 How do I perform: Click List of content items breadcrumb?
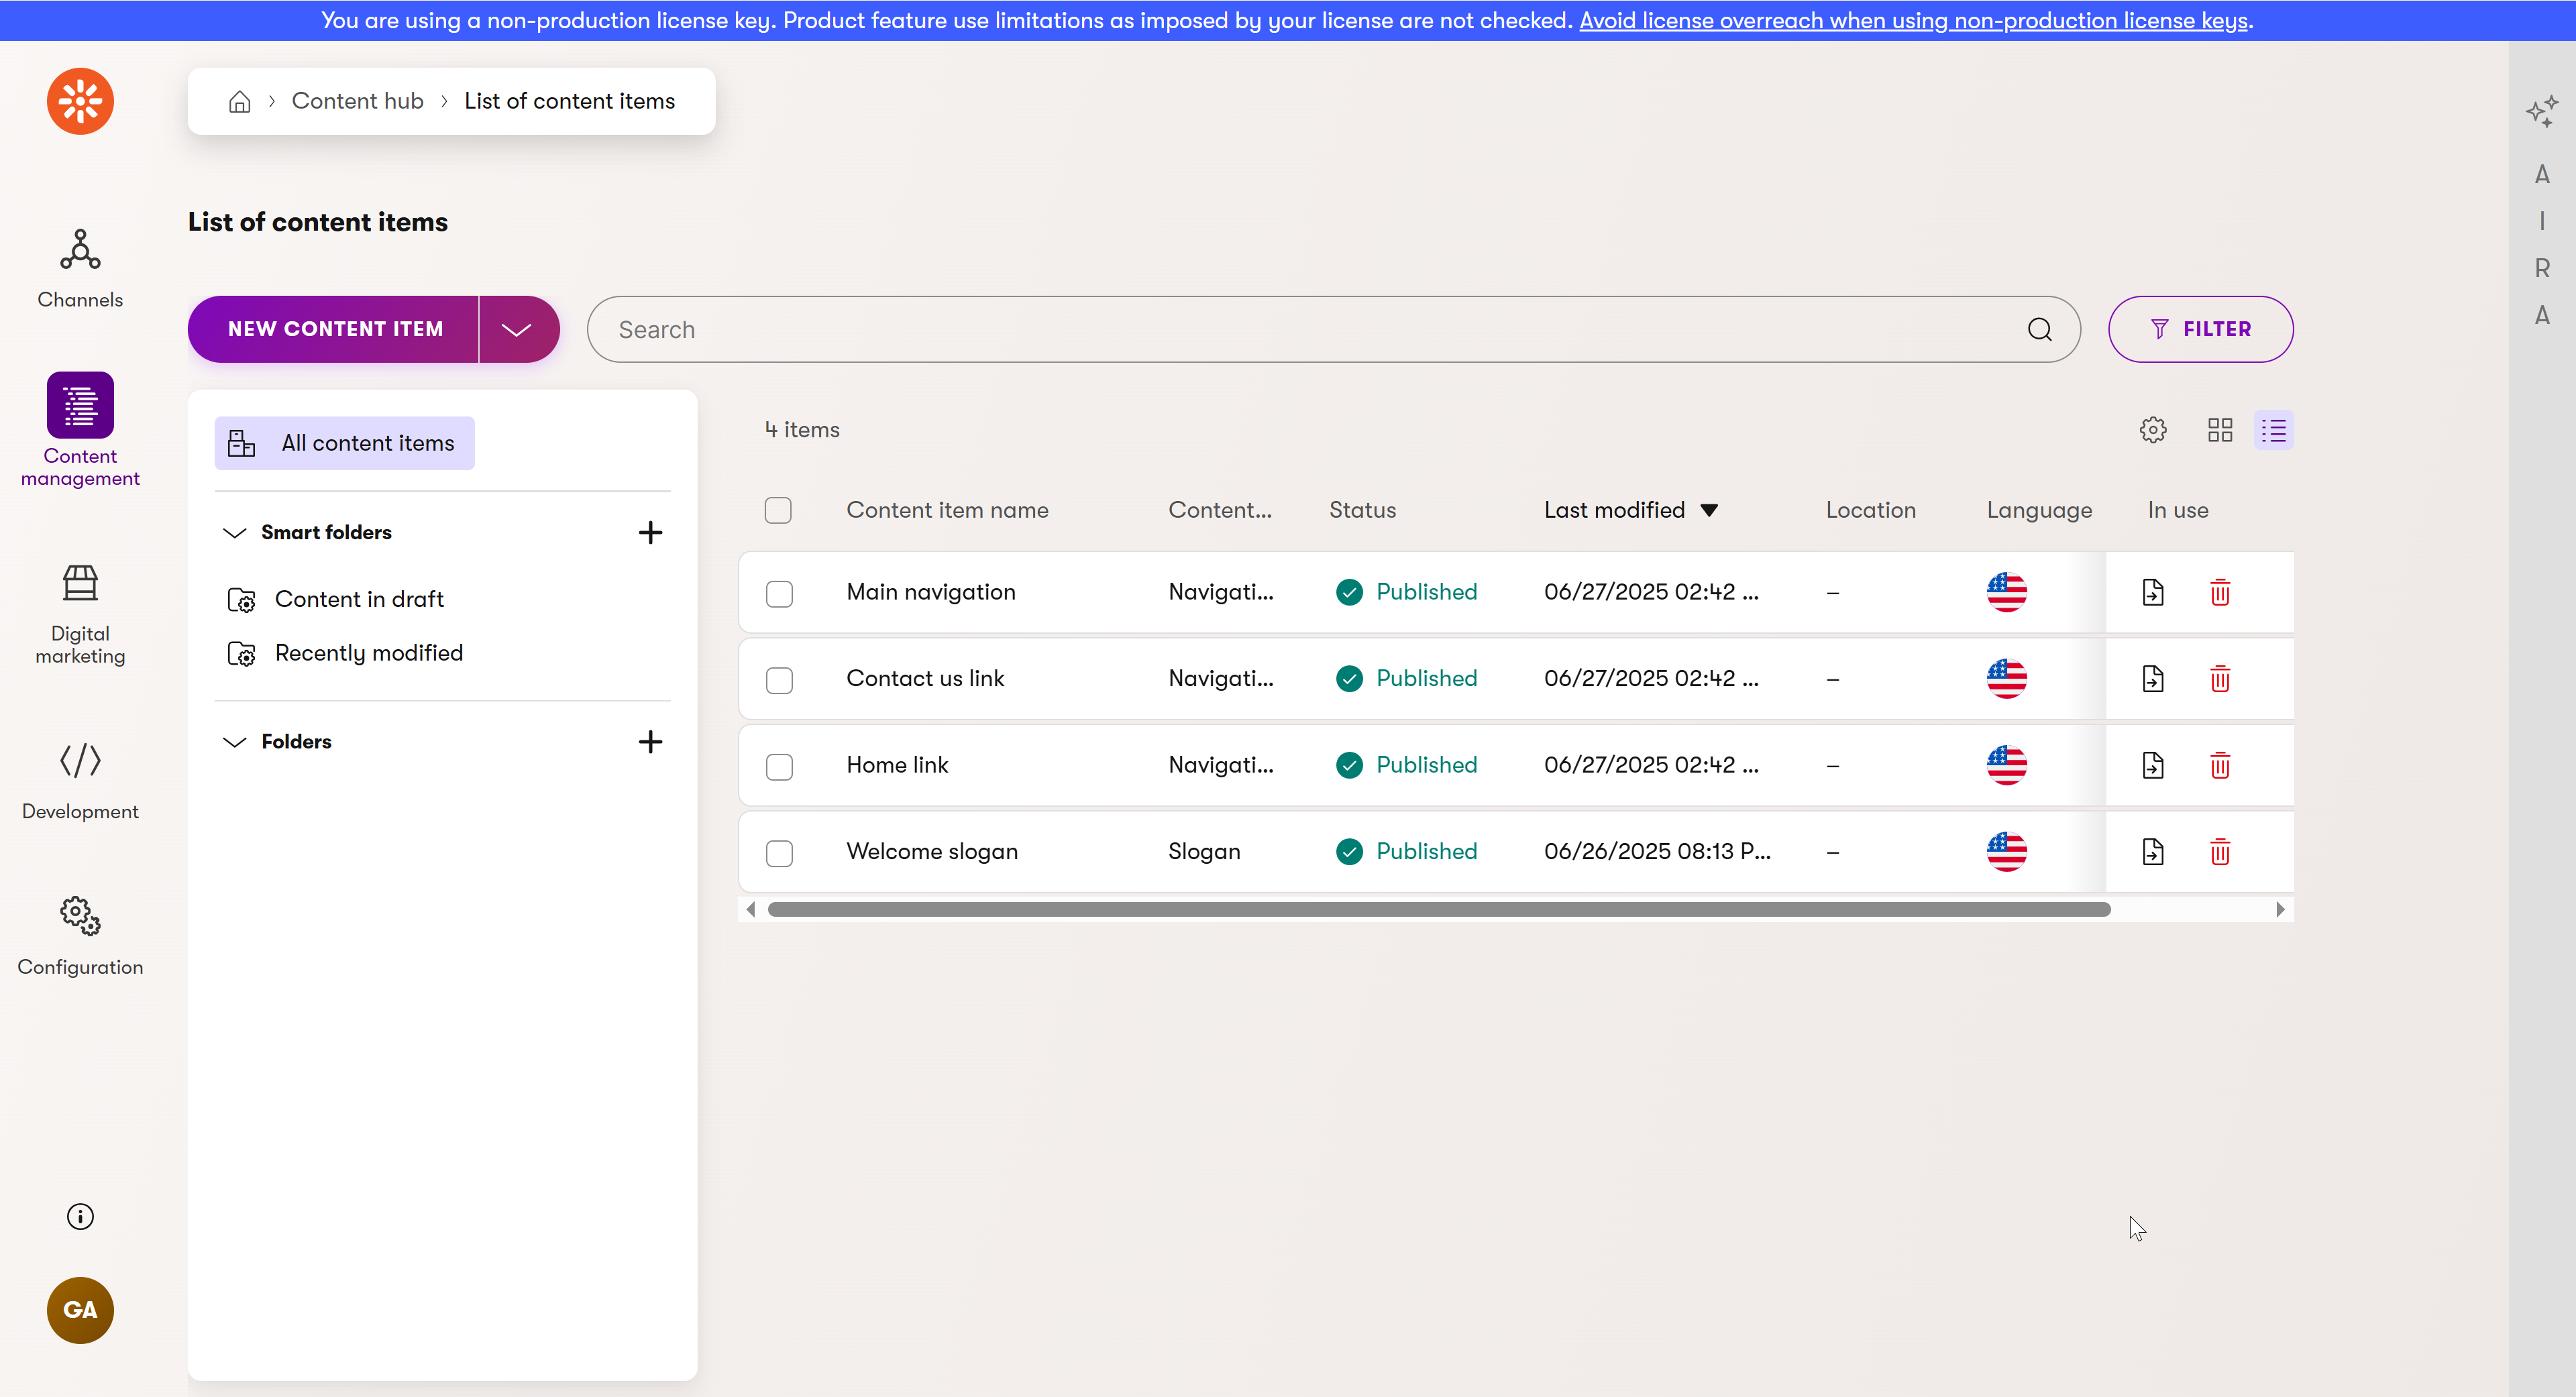[569, 101]
